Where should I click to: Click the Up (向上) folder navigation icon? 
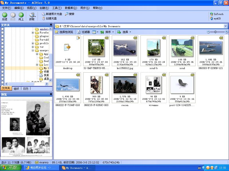pos(21,15)
